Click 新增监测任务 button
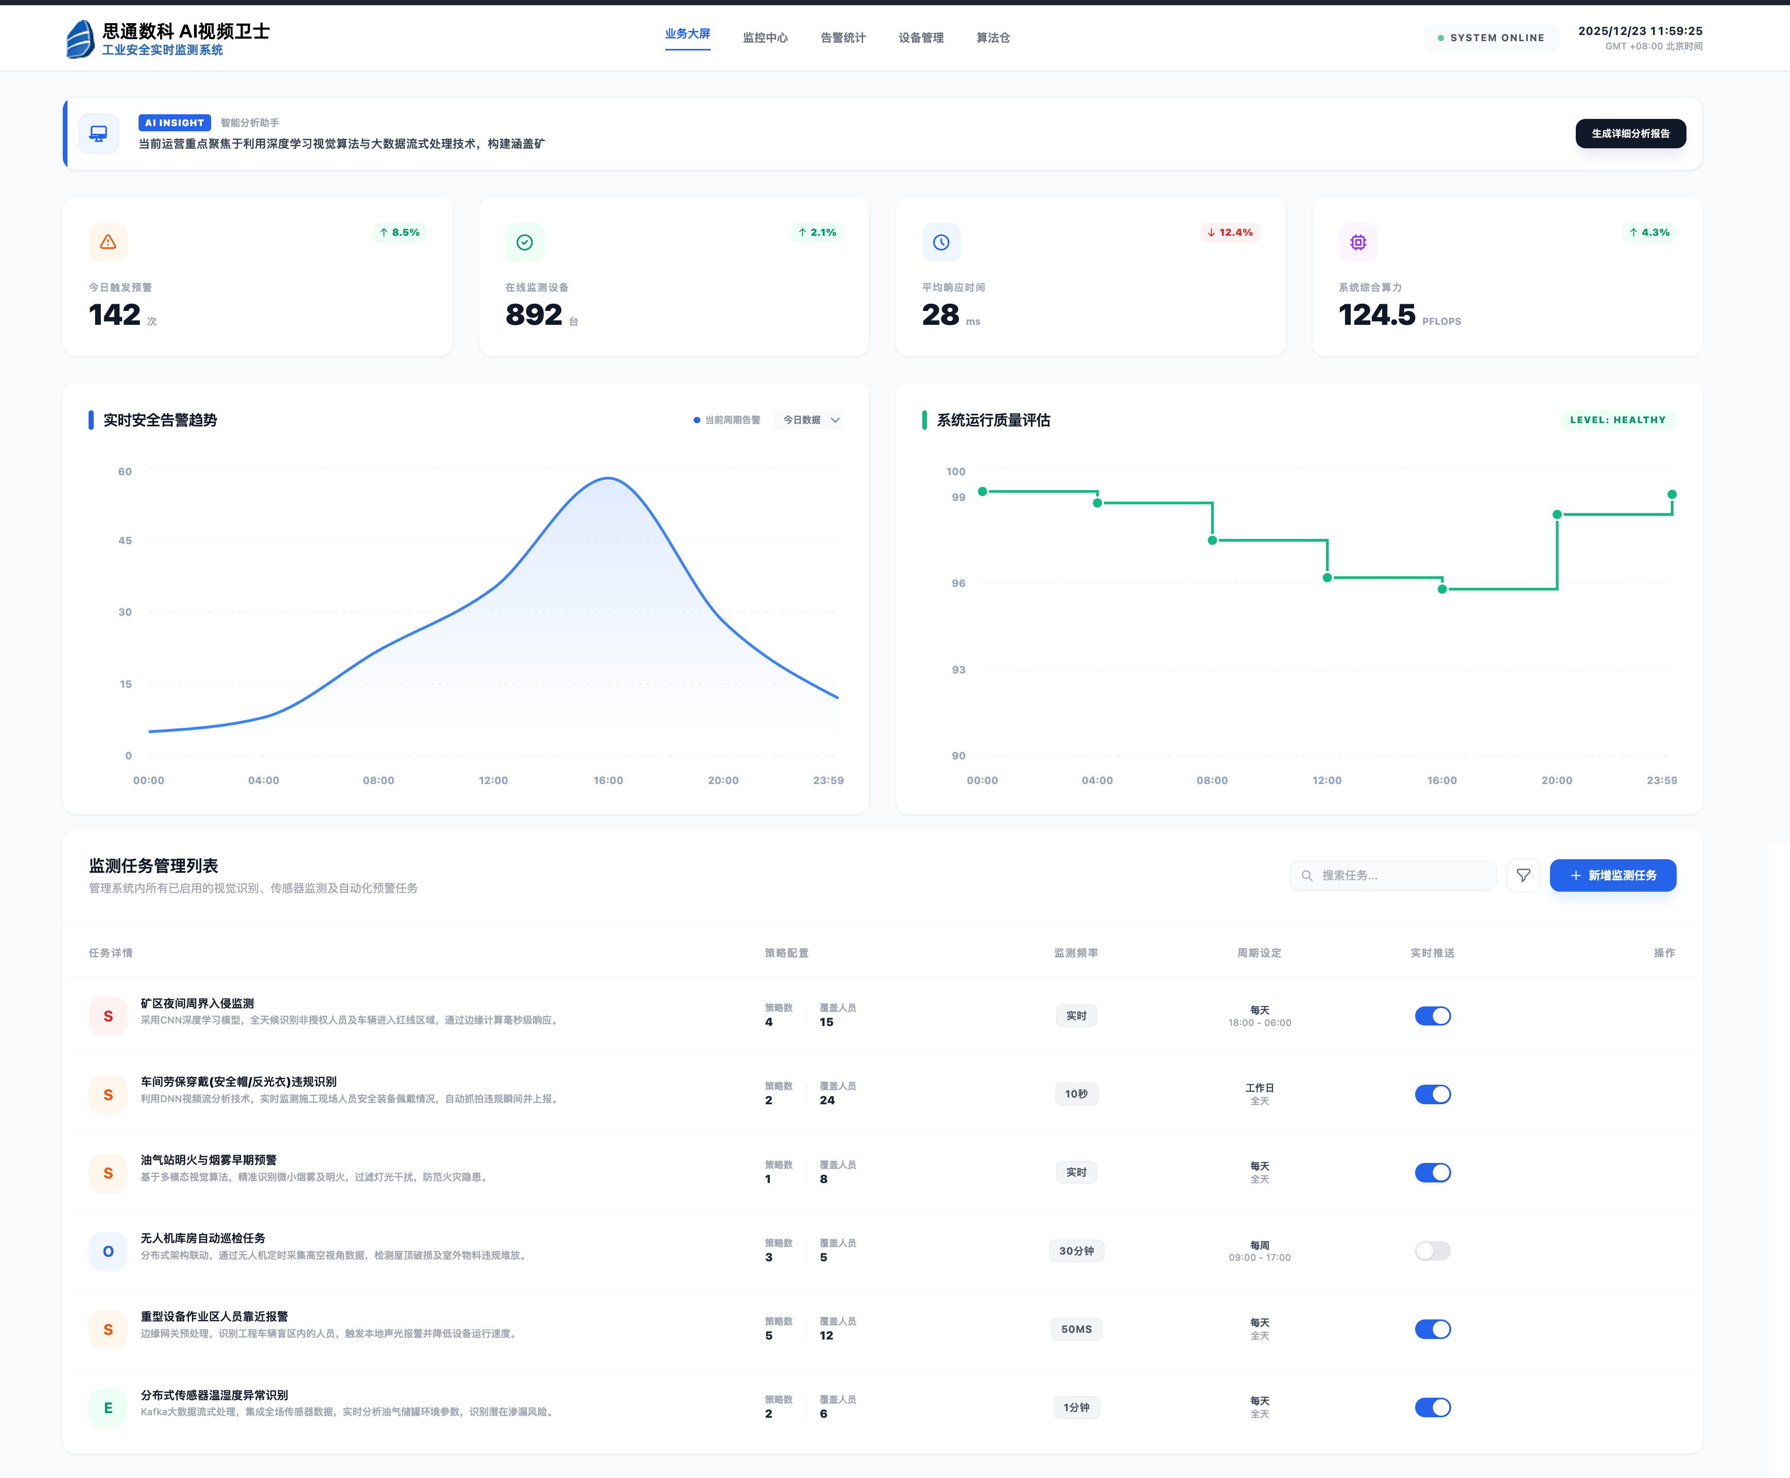 pyautogui.click(x=1612, y=875)
